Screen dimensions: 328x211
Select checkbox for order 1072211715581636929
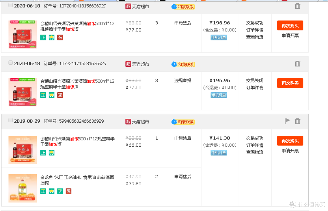10,63
